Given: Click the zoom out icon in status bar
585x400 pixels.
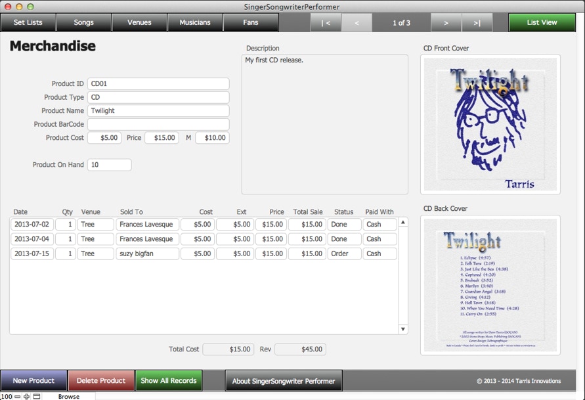Looking at the screenshot, I should (x=18, y=396).
